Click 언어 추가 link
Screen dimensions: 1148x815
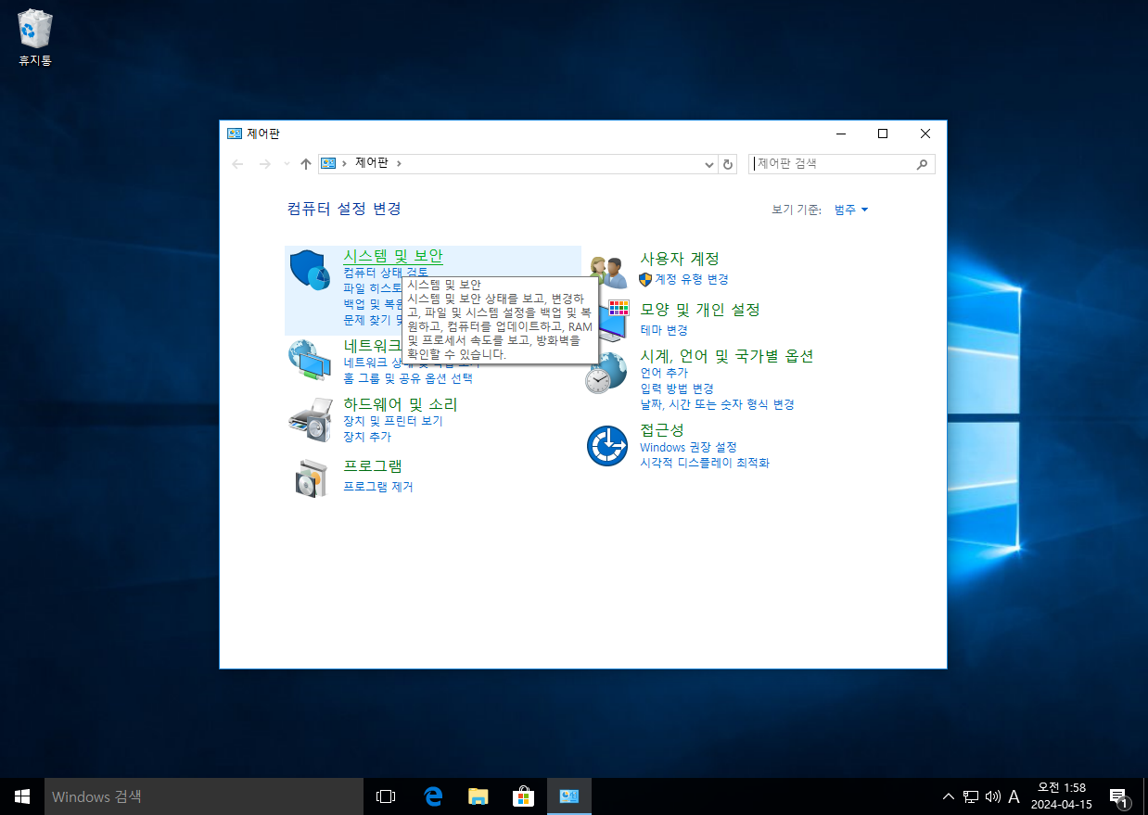coord(664,373)
